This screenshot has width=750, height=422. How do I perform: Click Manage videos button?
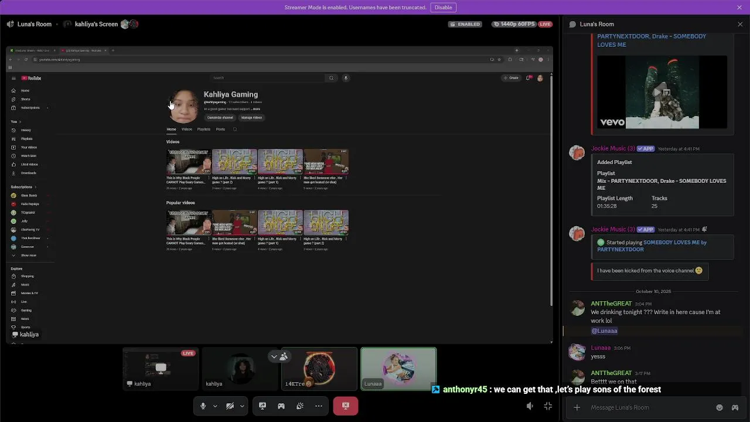[251, 117]
